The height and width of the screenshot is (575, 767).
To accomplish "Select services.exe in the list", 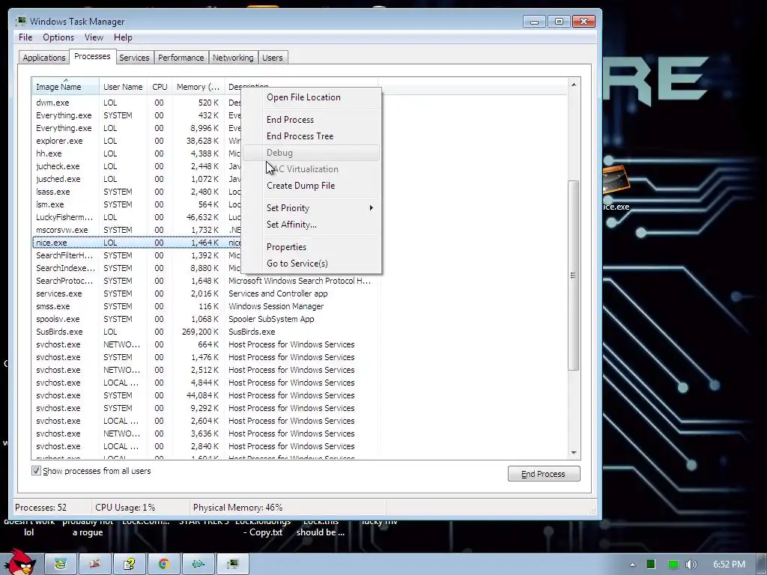I will coord(204,293).
